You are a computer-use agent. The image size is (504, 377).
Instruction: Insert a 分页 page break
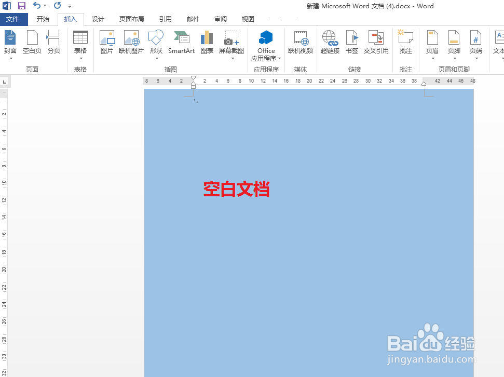53,42
